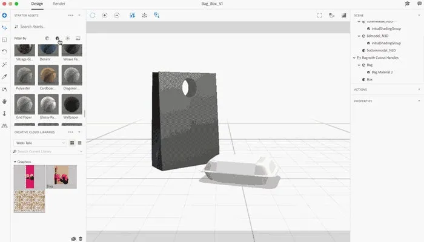
Task: Expand the Properties panel arrow
Action: [419, 101]
